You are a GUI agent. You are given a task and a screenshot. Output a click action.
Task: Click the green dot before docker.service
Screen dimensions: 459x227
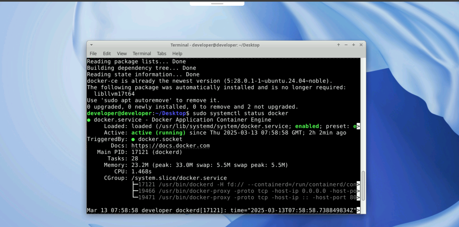tap(89, 120)
